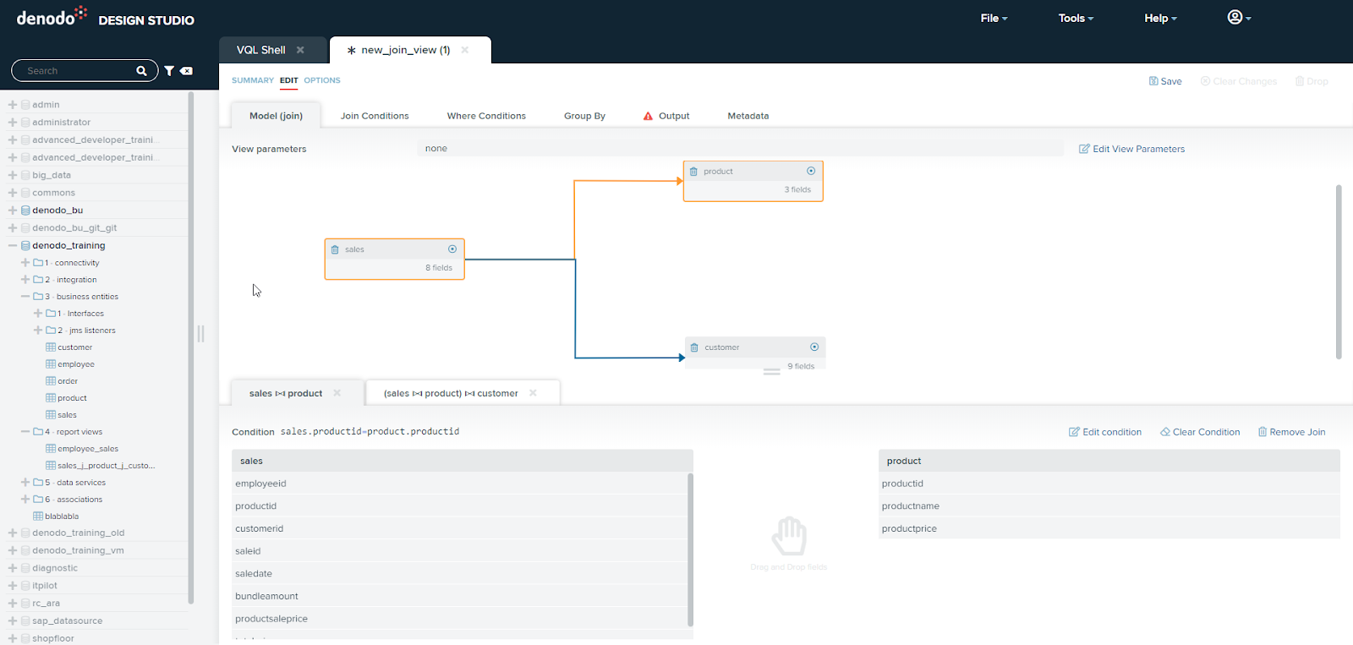Open the Tools menu
Viewport: 1353px width, 645px height.
[1076, 18]
